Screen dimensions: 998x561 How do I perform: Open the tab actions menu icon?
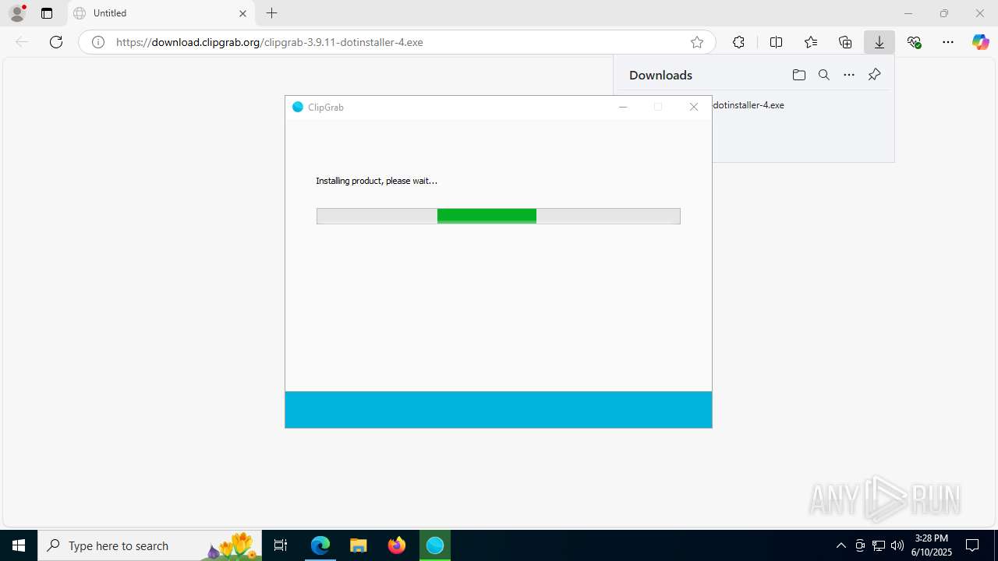(x=47, y=13)
